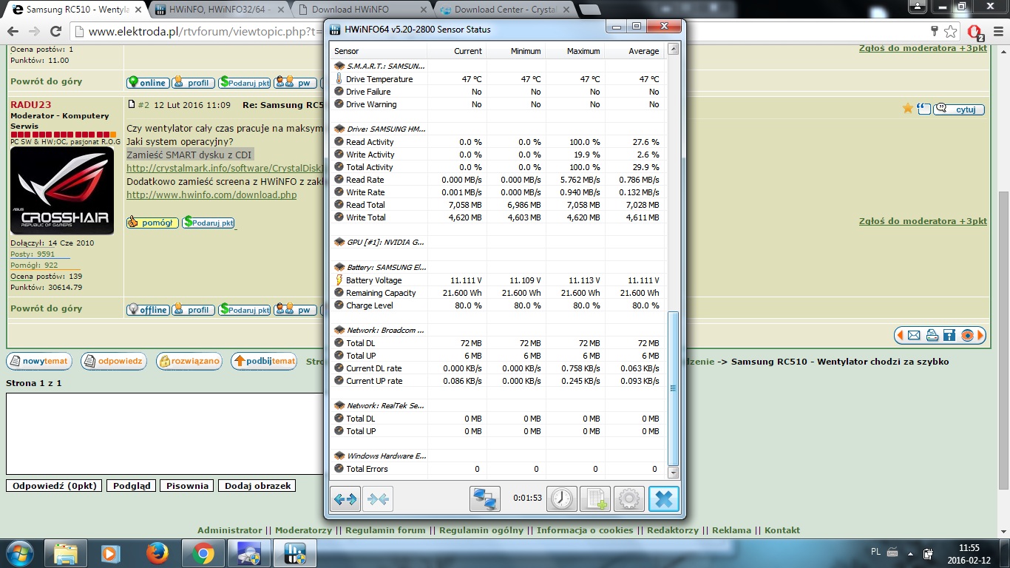Select the Battery: SAMSUNG El... group row
The height and width of the screenshot is (568, 1010).
(497, 267)
